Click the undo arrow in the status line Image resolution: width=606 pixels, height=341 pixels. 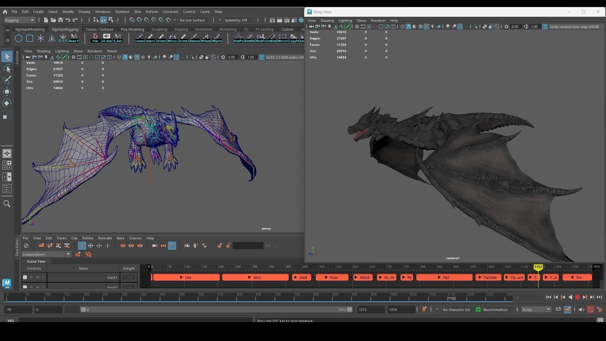(x=68, y=20)
